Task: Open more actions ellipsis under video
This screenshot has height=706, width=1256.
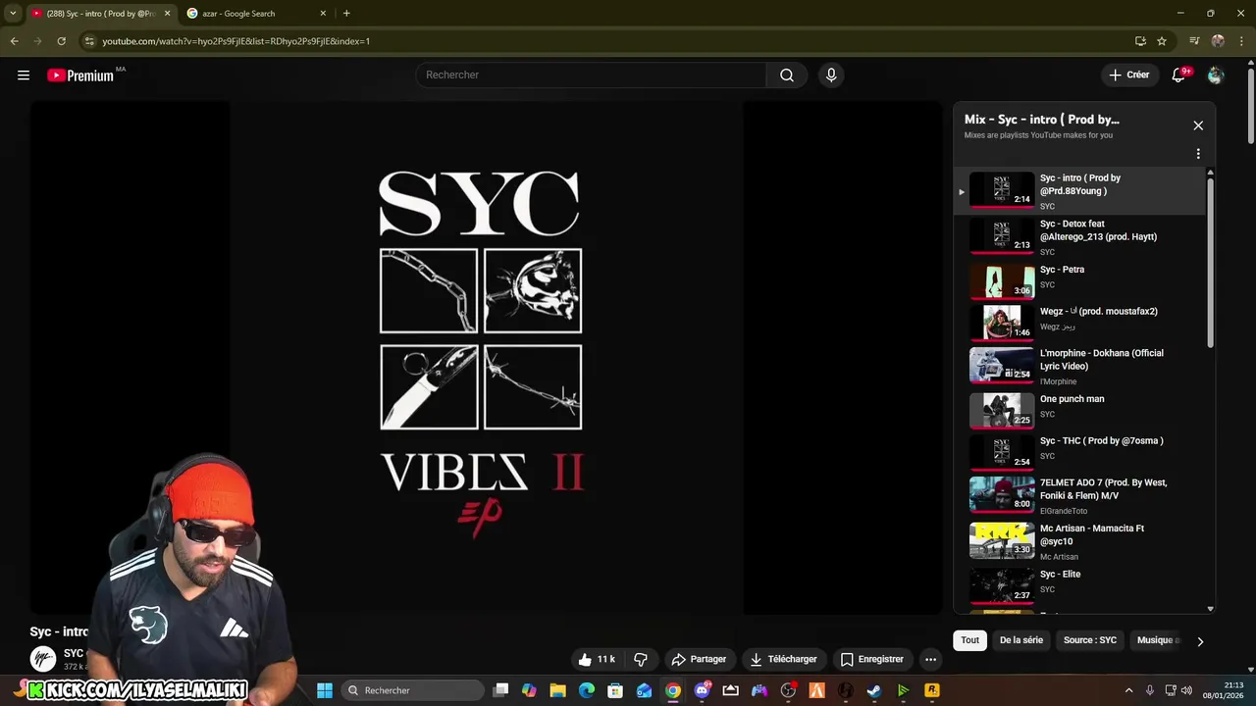Action: point(930,659)
